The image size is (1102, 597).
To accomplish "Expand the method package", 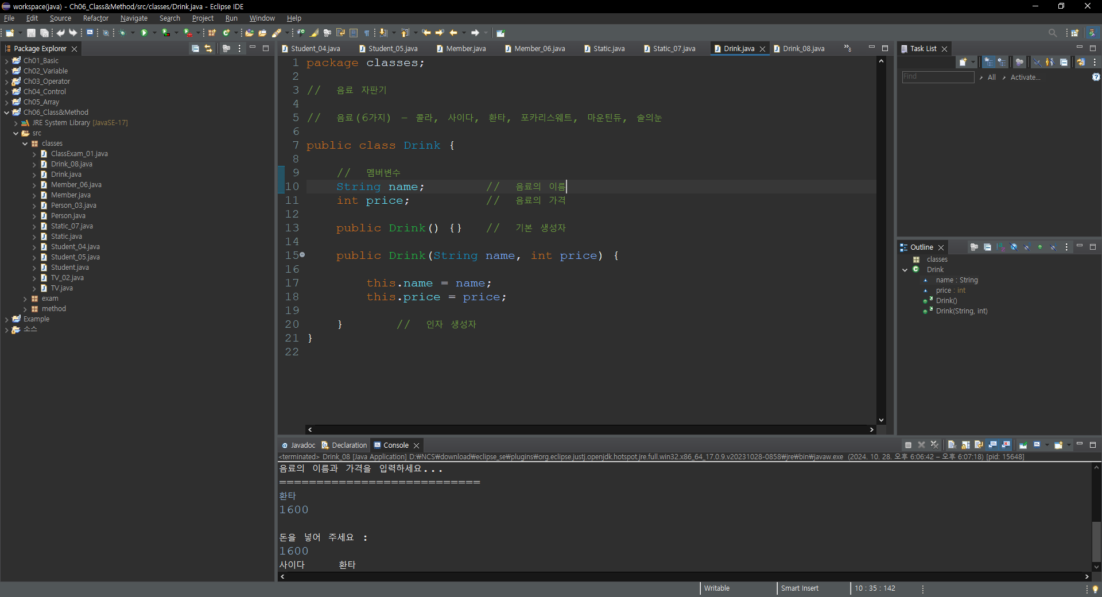I will pyautogui.click(x=25, y=309).
